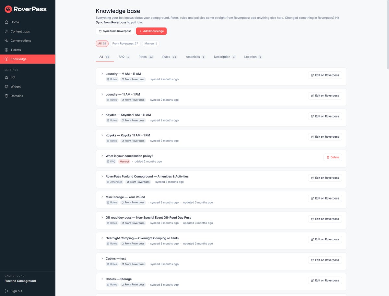The height and width of the screenshot is (296, 389).
Task: Switch to the Rules tab
Action: tap(170, 57)
